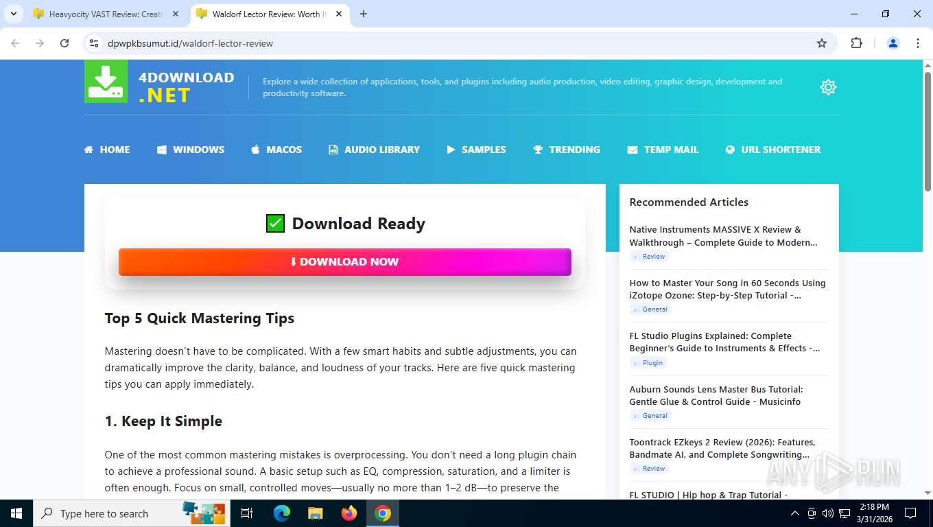
Task: Open the clock and date display
Action: point(873,513)
